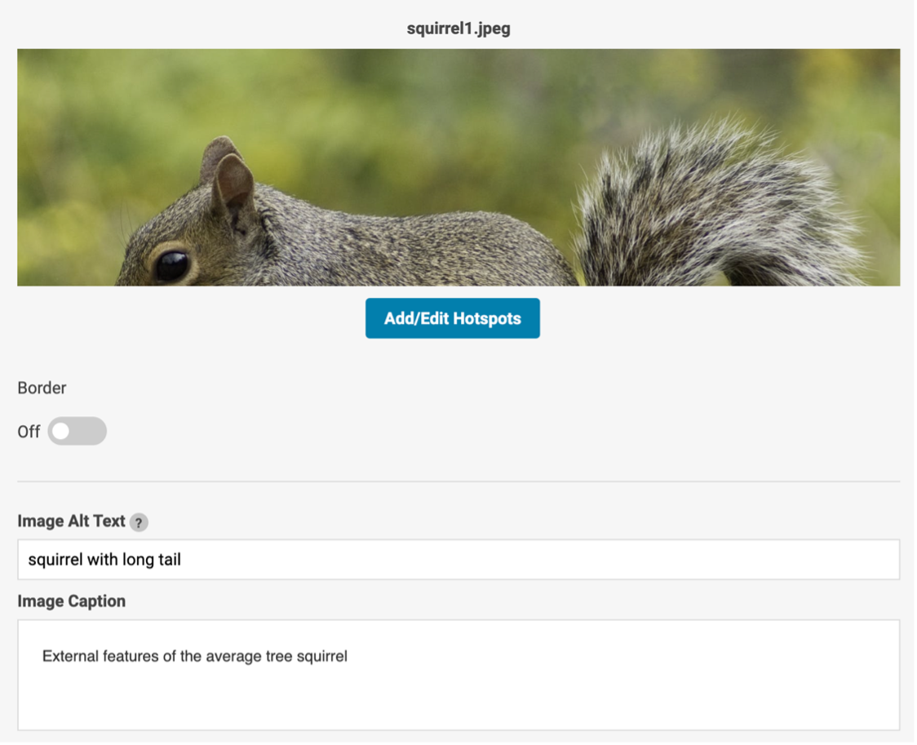Viewport: 917px width, 745px height.
Task: Click the Image Caption label
Action: coord(71,601)
